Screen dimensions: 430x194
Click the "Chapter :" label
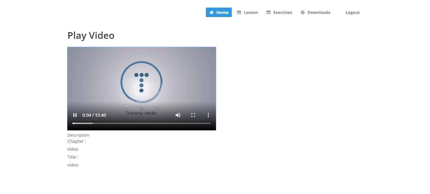click(77, 141)
